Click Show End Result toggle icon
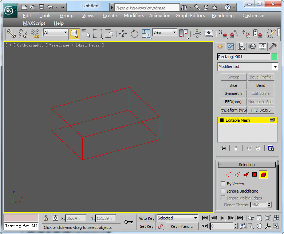 tap(236, 148)
